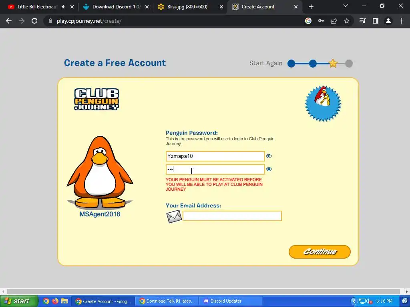Switch to Discord Updater taskbar window
410x307 pixels.
[231, 301]
